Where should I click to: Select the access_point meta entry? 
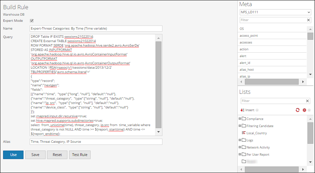click(273, 36)
